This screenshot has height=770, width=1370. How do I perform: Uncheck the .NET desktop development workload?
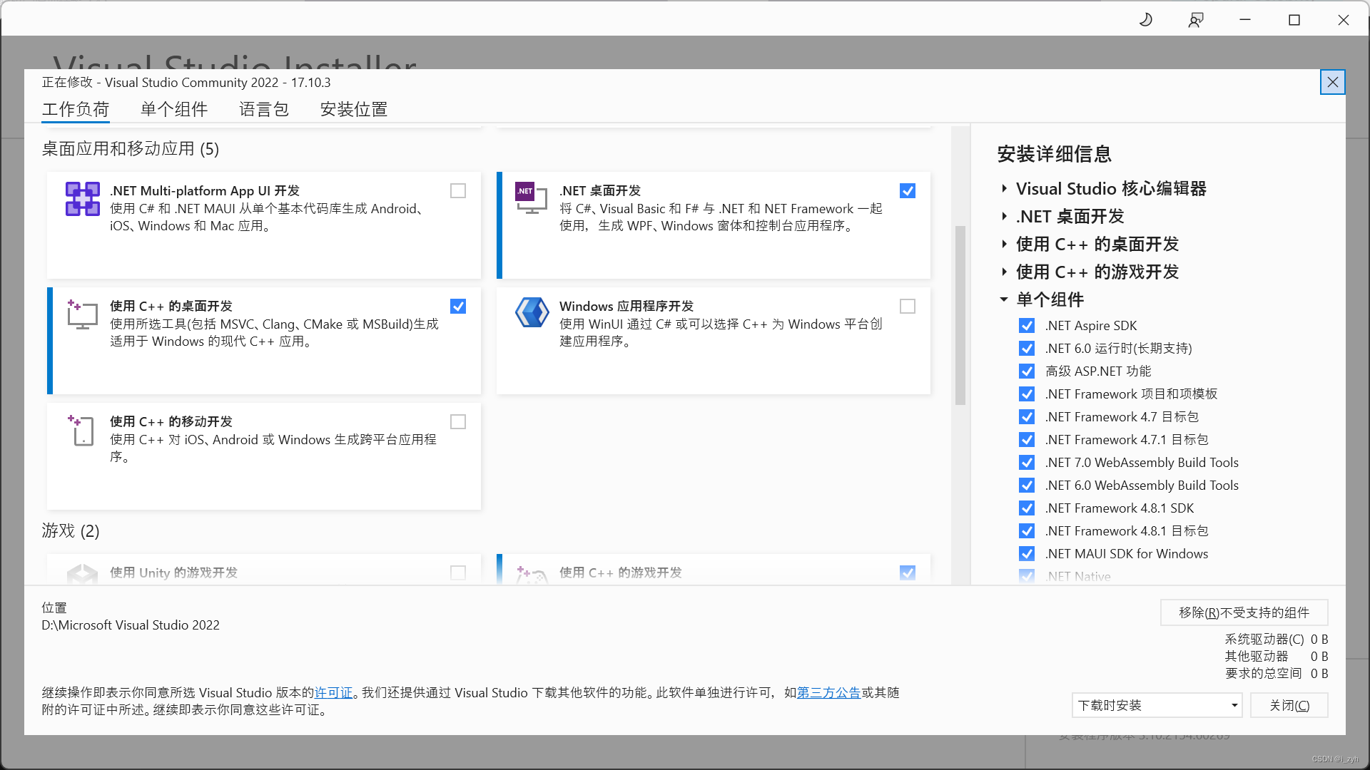click(908, 191)
